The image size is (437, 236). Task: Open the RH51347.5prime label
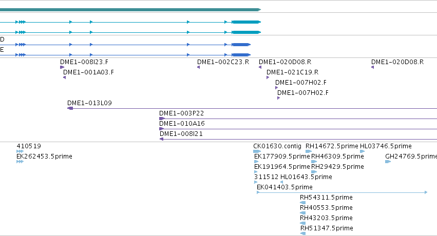coord(327,228)
